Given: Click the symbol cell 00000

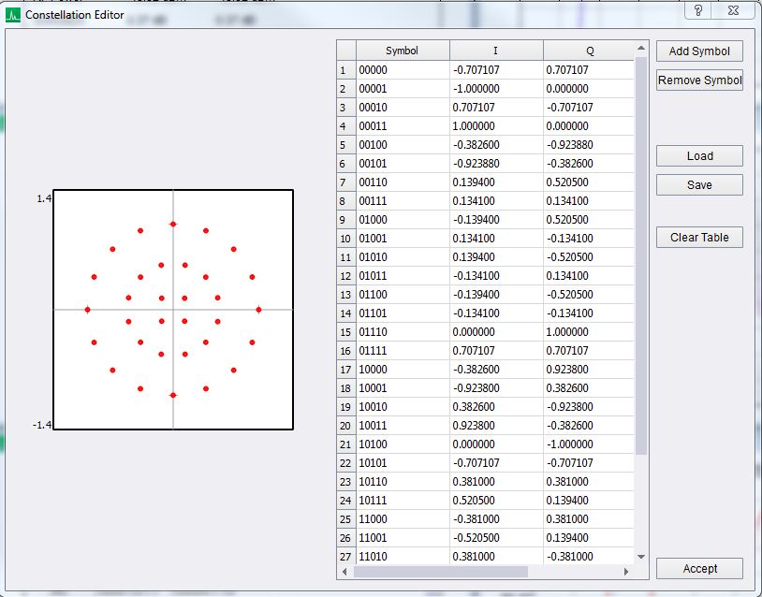Looking at the screenshot, I should (x=402, y=70).
